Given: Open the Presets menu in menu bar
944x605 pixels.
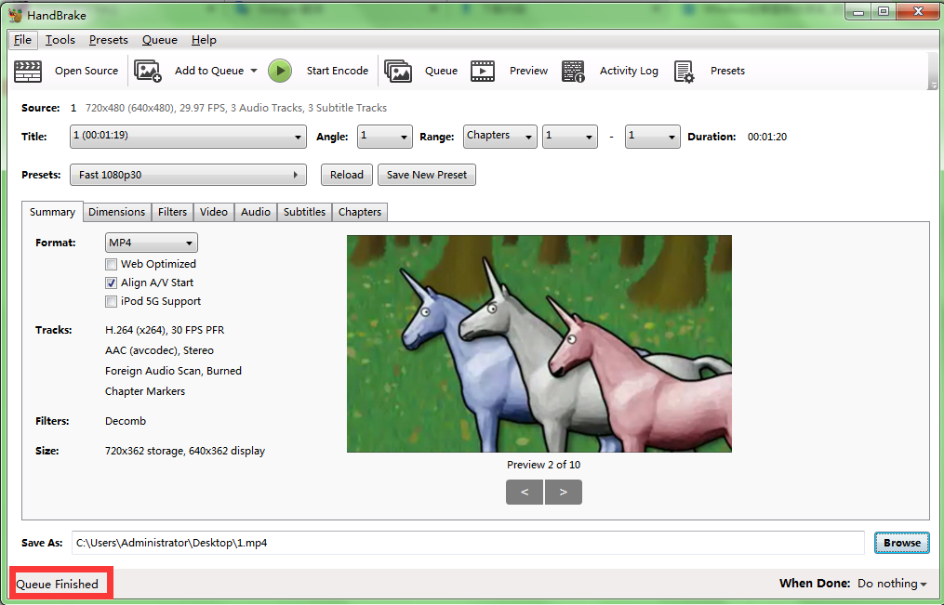Looking at the screenshot, I should click(109, 40).
